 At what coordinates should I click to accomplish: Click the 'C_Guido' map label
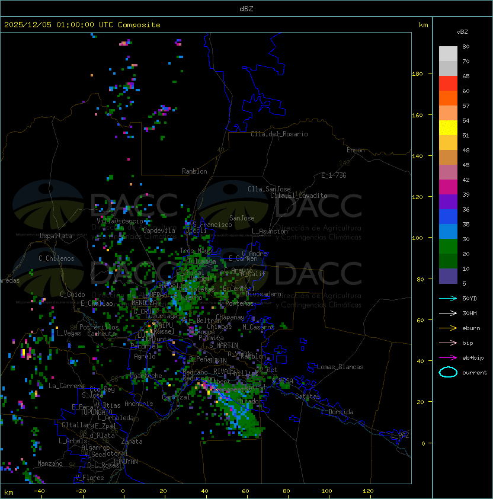[x=72, y=295]
